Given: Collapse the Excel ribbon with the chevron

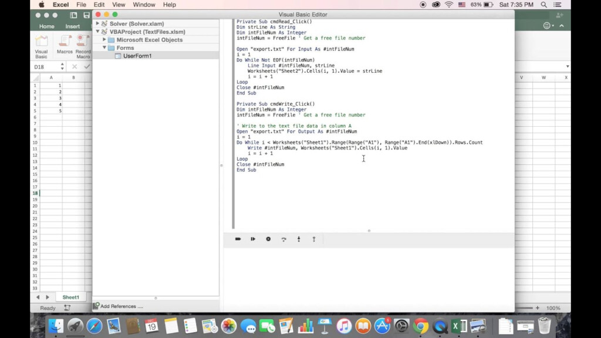Looking at the screenshot, I should [x=562, y=26].
